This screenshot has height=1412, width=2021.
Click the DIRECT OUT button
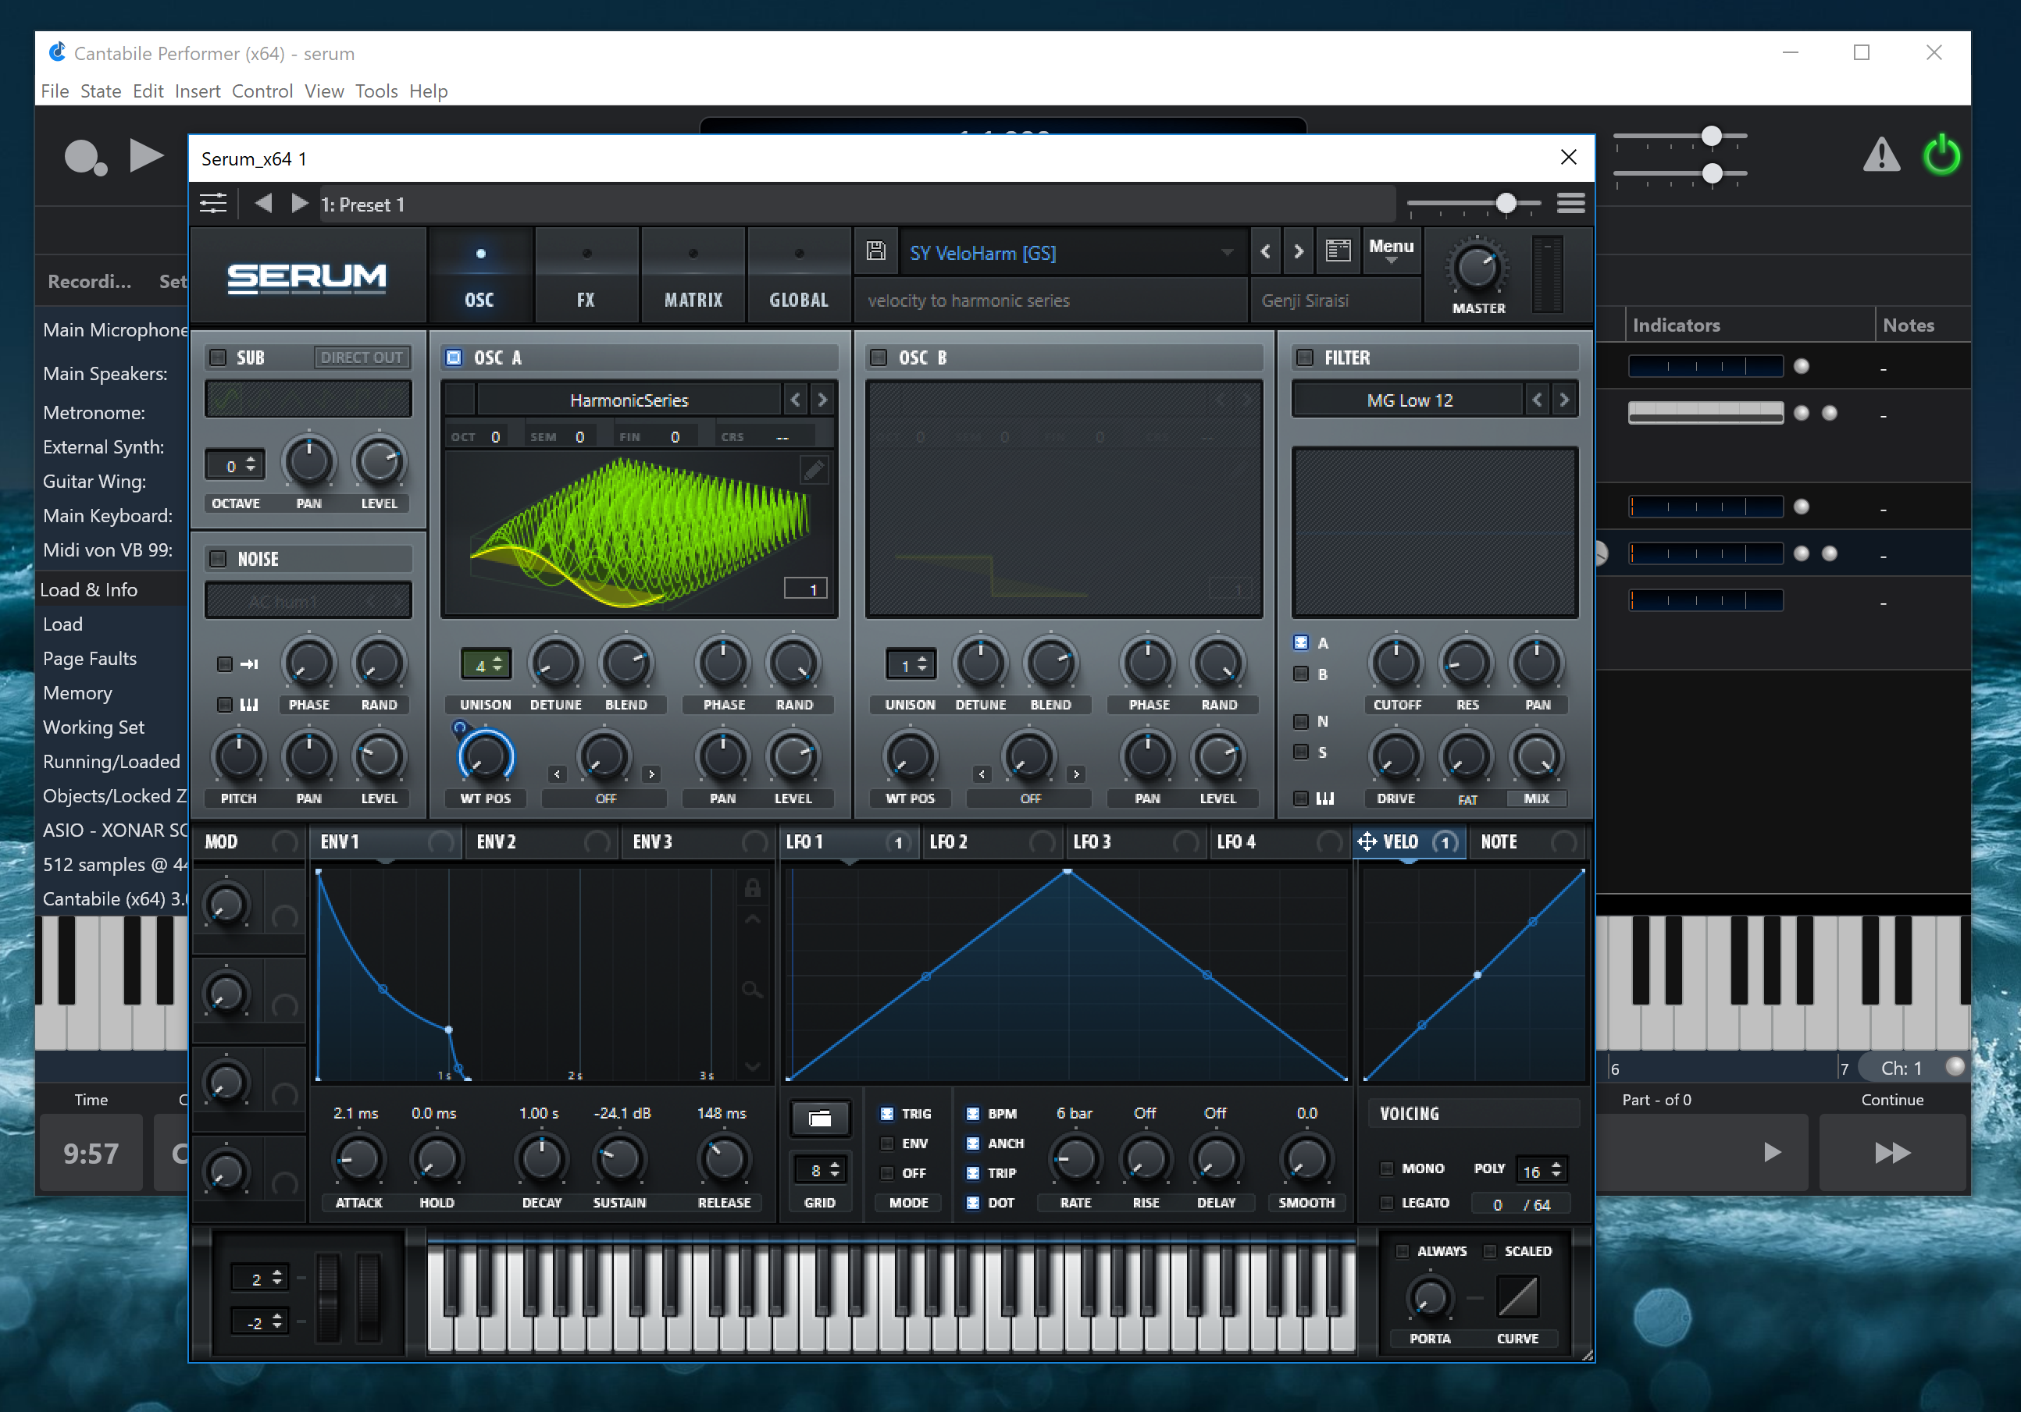pyautogui.click(x=362, y=357)
